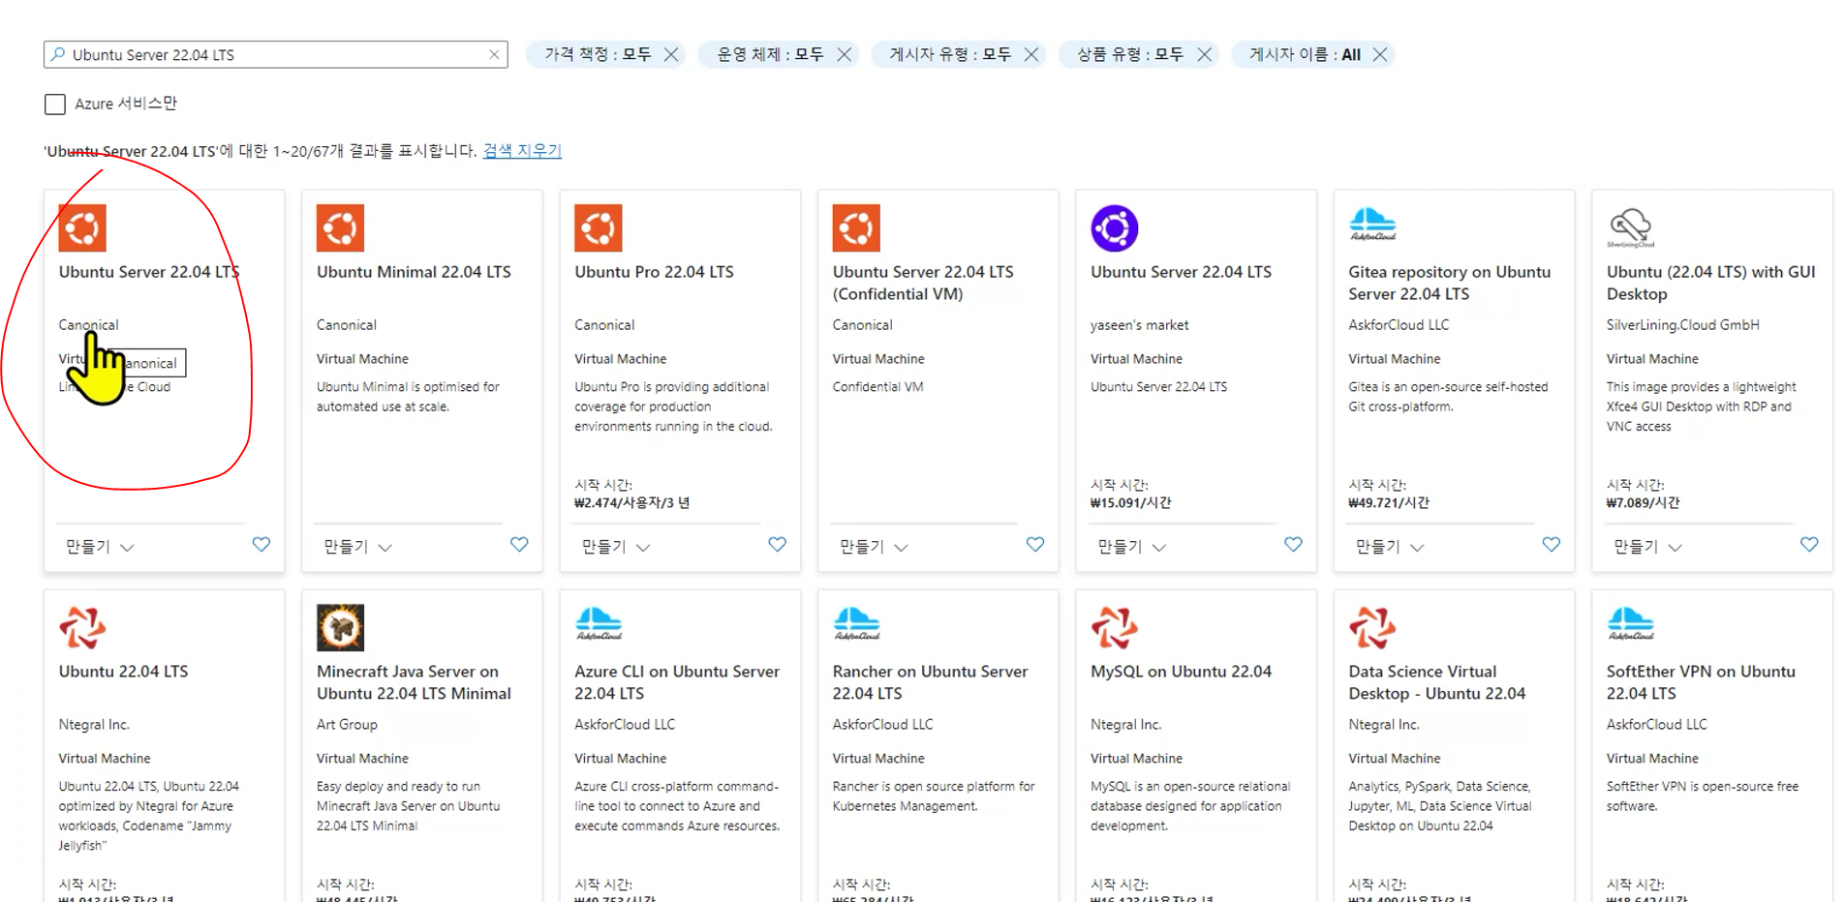Viewport: 1845px width, 902px height.
Task: Remove the 게시자 이름 filter chip
Action: tap(1380, 54)
